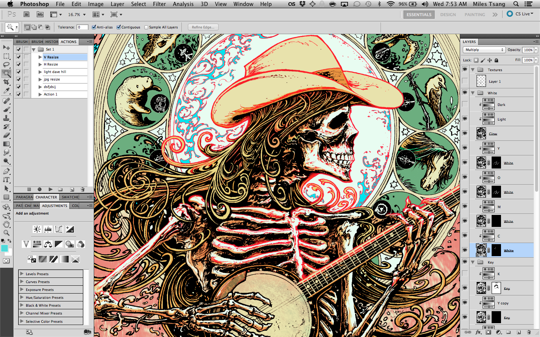Viewport: 540px width, 337px height.
Task: Add a Vibrance adjustment
Action: (x=26, y=244)
